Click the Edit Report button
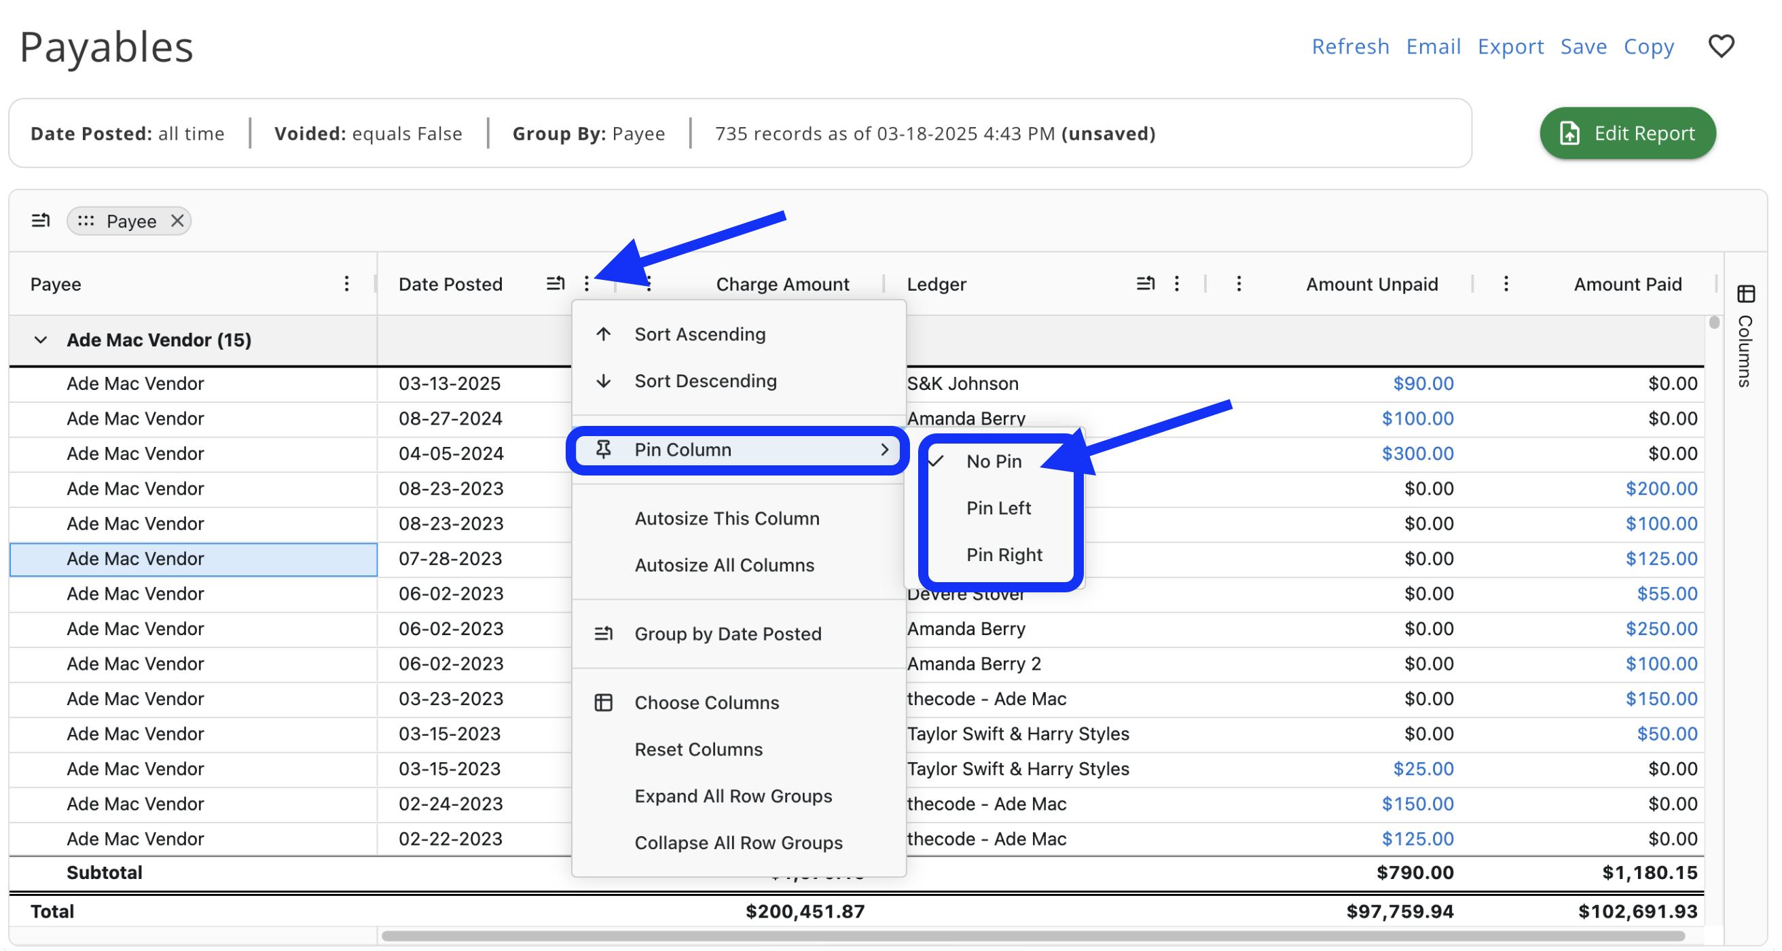Image resolution: width=1782 pixels, height=951 pixels. (x=1627, y=133)
